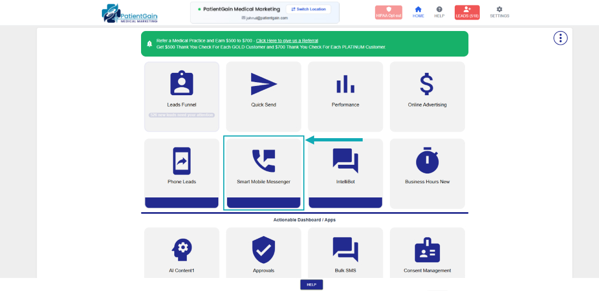The height and width of the screenshot is (291, 599).
Task: Click the Switch Location button
Action: coord(308,9)
